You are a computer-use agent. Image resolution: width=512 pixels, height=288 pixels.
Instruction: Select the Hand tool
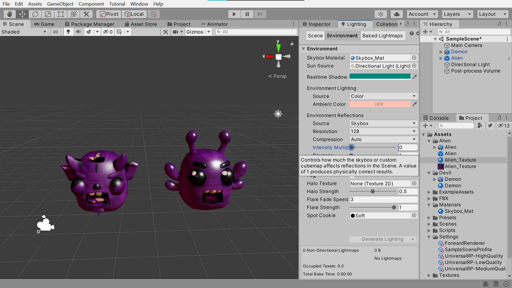[x=10, y=14]
